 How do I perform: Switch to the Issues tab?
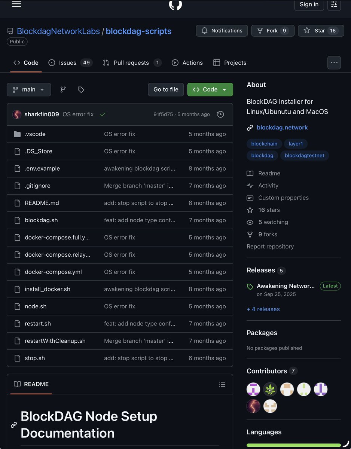click(70, 63)
